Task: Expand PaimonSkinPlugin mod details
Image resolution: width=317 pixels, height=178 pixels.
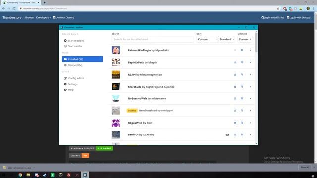Action: click(x=250, y=50)
